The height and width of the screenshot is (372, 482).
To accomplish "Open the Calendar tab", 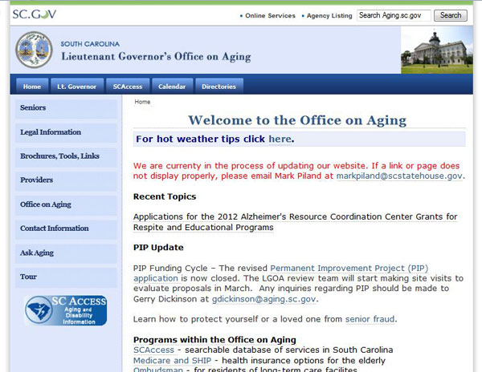I will coord(172,86).
